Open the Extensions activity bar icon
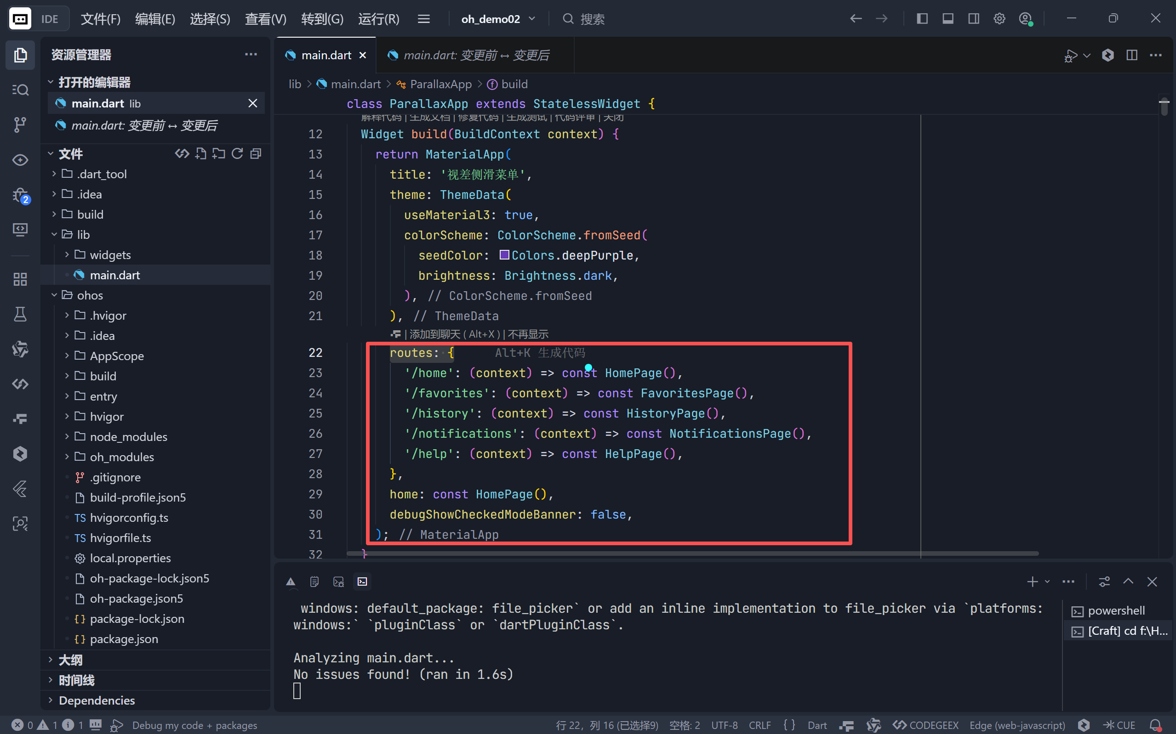1176x734 pixels. pyautogui.click(x=20, y=279)
